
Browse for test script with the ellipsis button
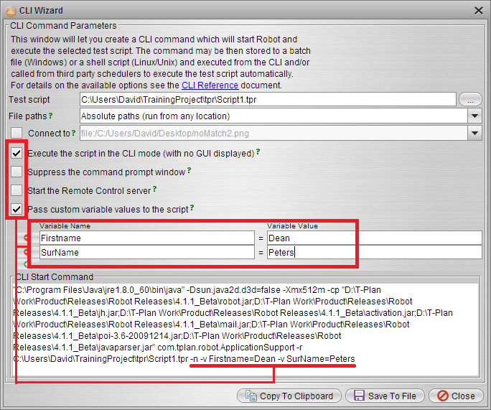coord(470,99)
